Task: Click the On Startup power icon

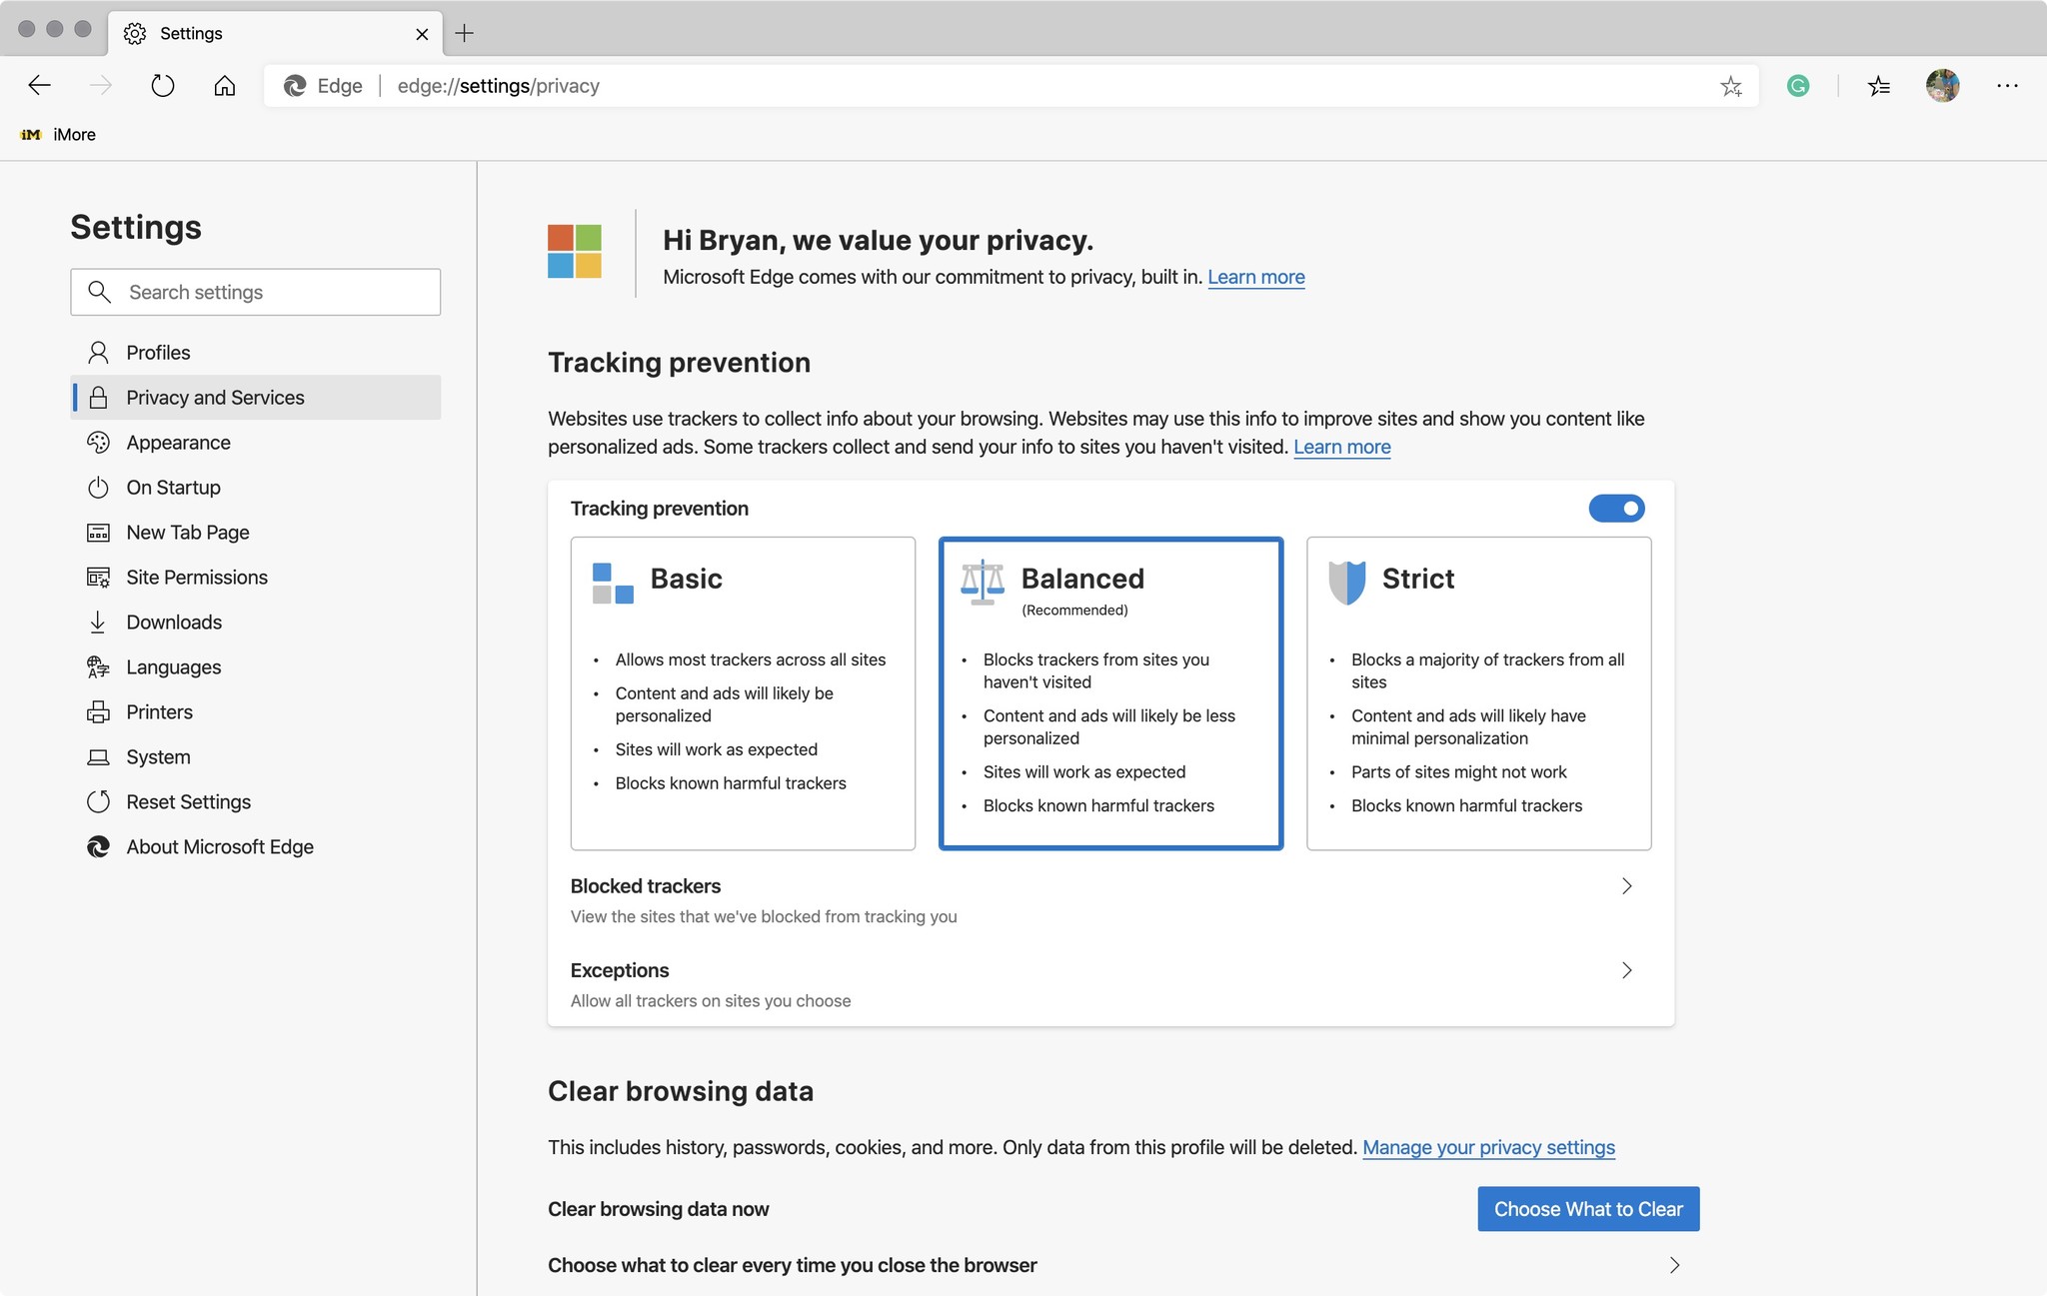Action: tap(97, 487)
